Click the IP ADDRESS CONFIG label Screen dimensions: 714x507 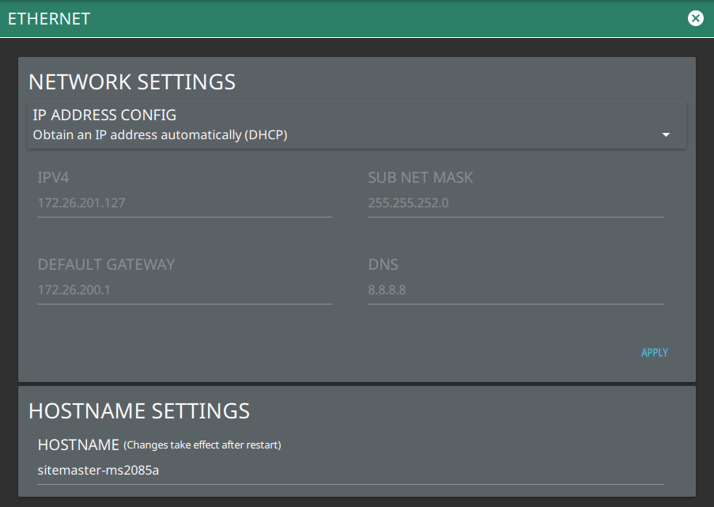point(104,115)
